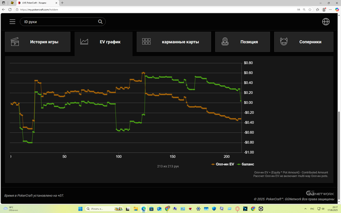Click the taskbar search box
Viewport: 341px width, 213px height.
tap(104, 209)
